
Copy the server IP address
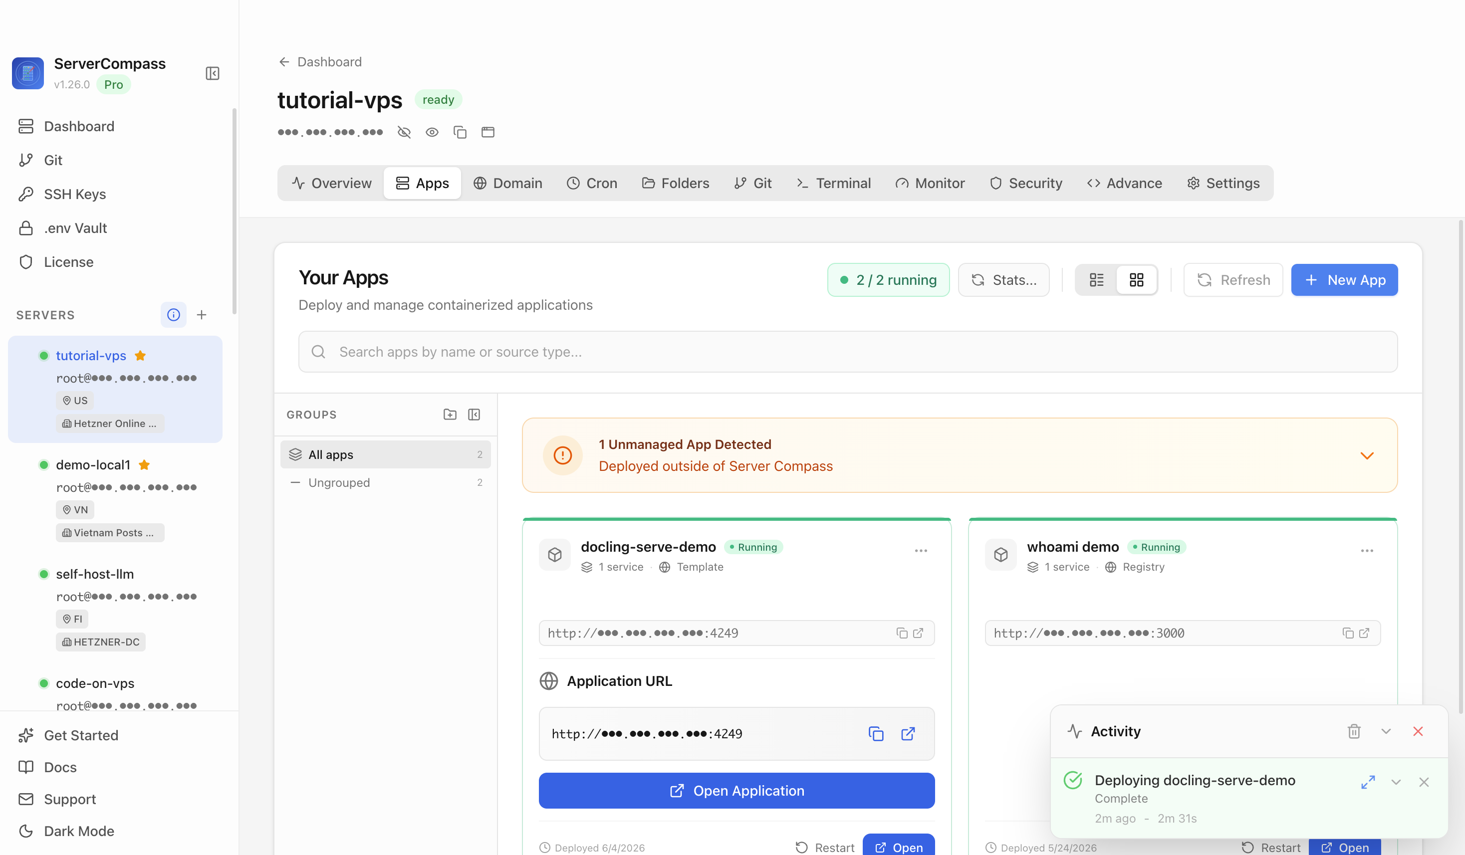tap(460, 132)
